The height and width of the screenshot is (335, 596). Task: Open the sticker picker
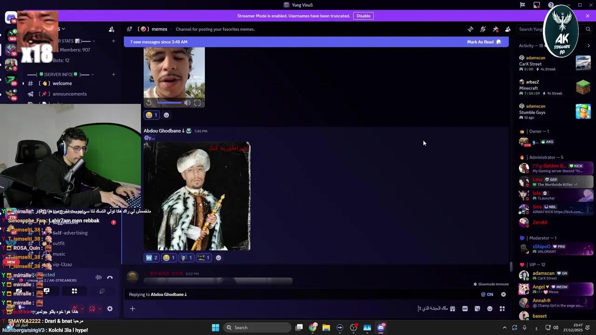pyautogui.click(x=477, y=308)
